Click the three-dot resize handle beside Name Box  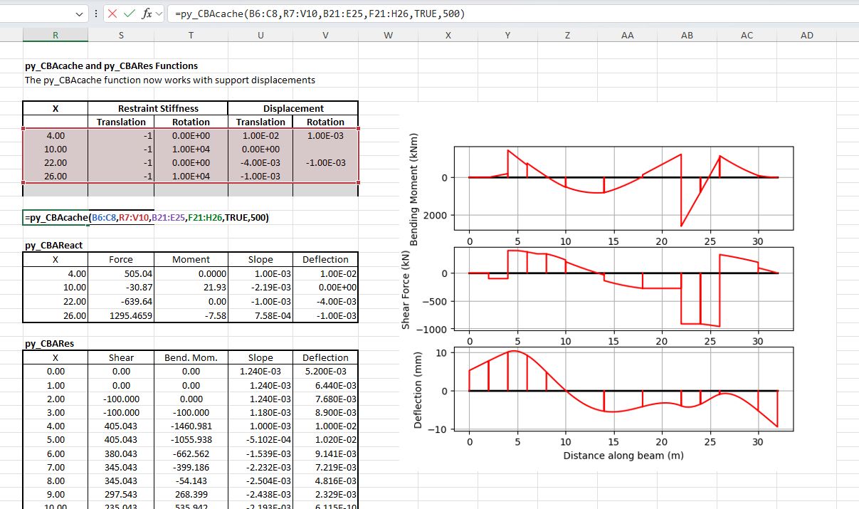coord(96,14)
